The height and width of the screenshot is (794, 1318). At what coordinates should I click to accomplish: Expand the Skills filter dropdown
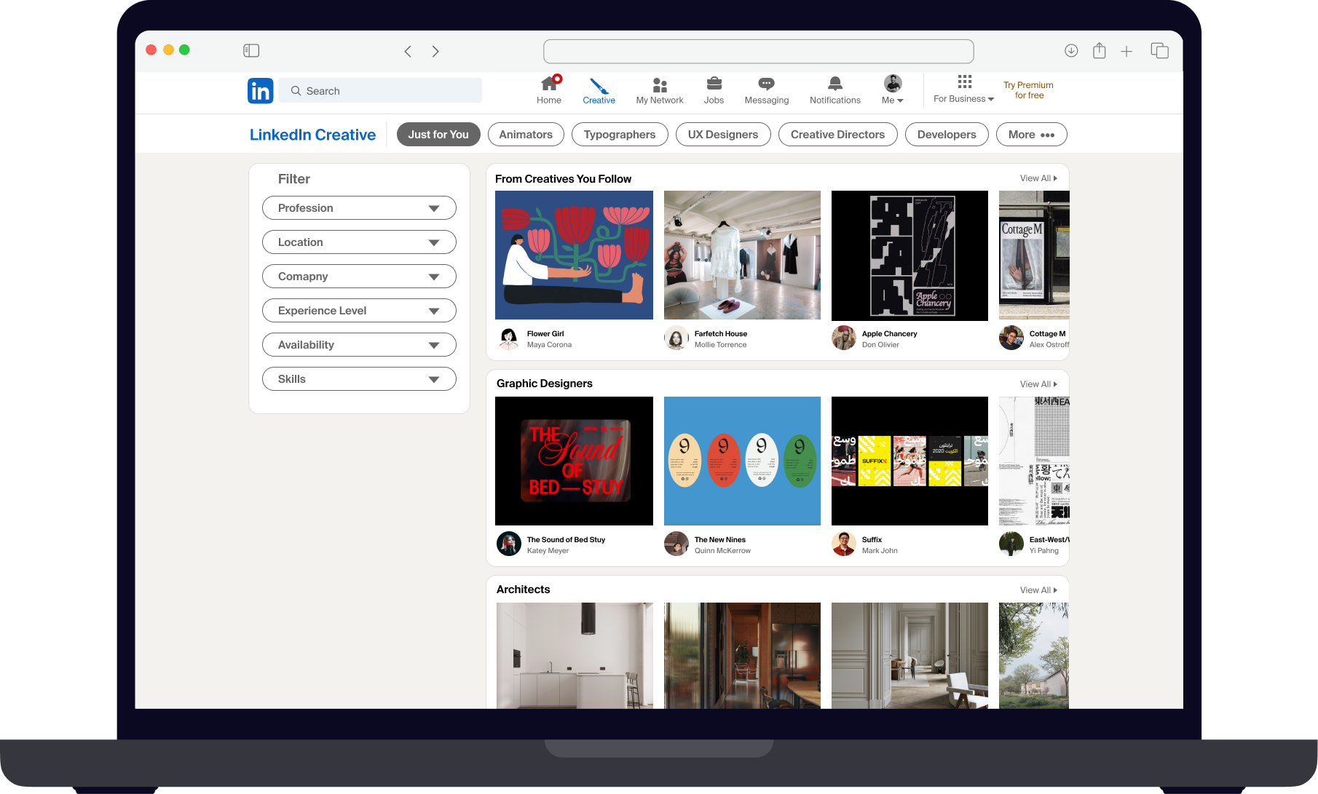coord(359,379)
